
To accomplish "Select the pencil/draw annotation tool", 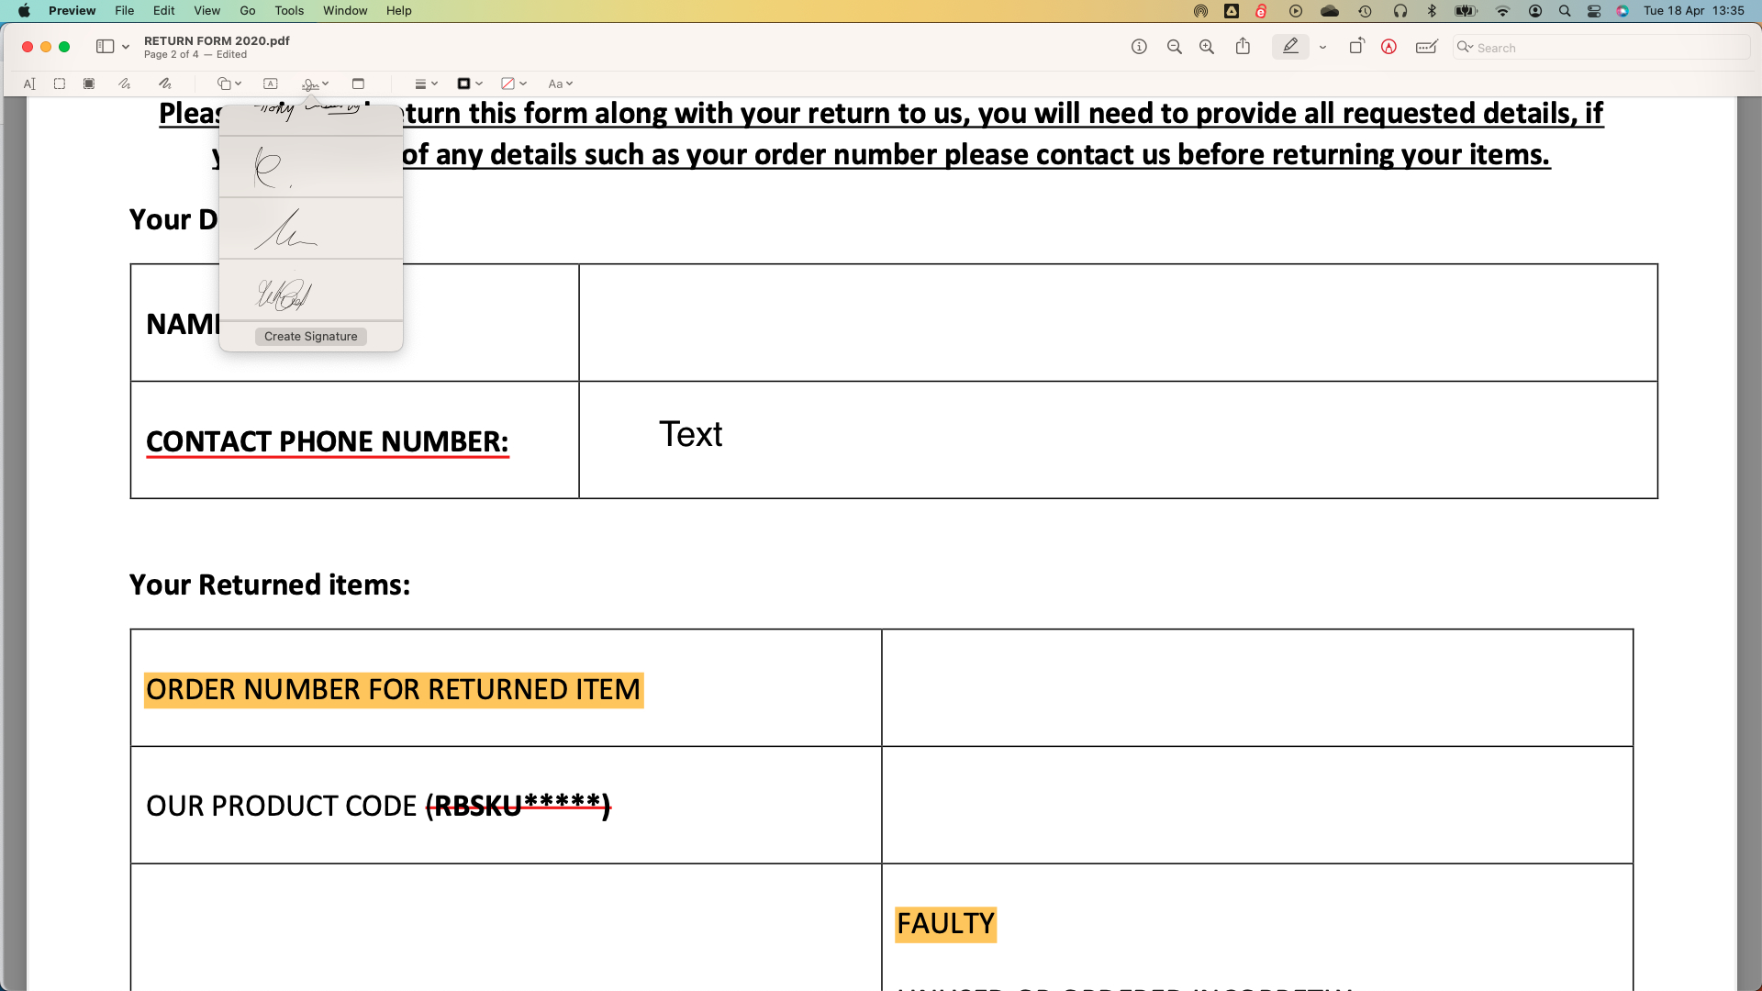I will click(x=126, y=83).
